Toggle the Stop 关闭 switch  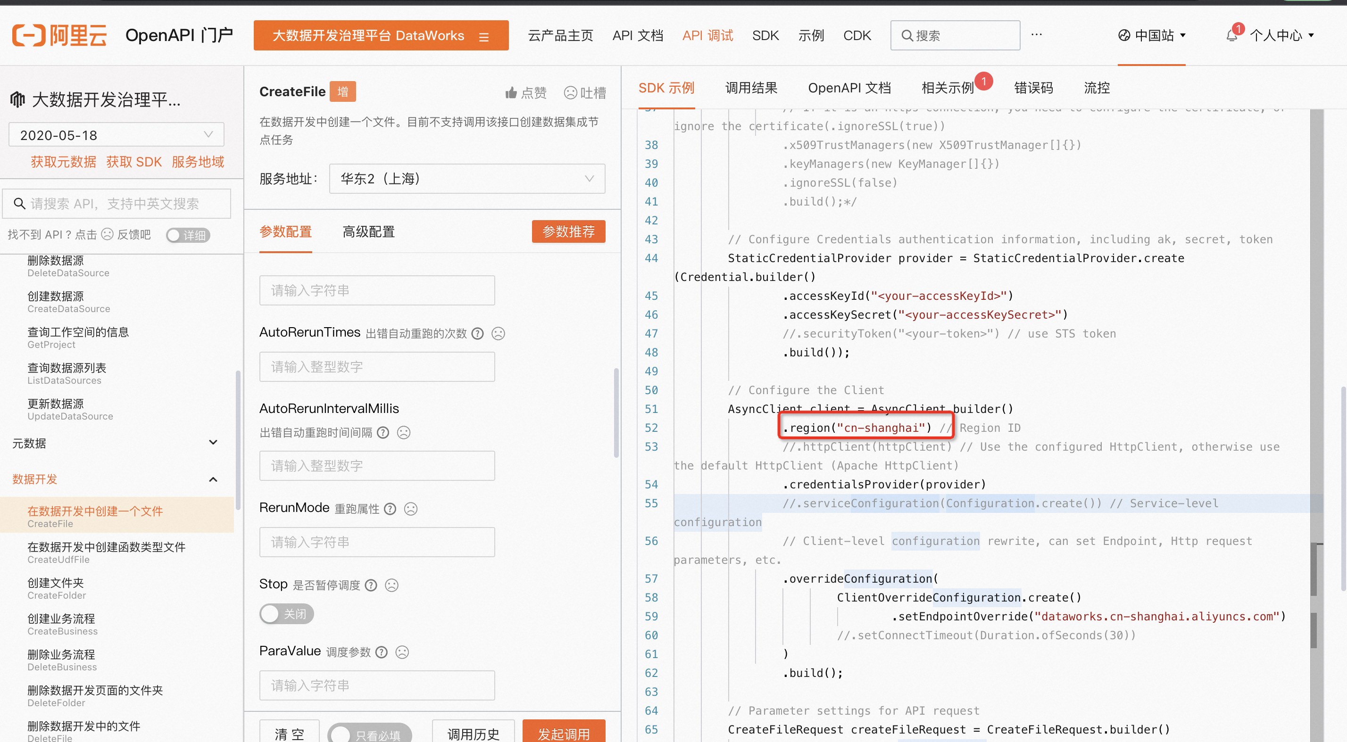point(286,613)
